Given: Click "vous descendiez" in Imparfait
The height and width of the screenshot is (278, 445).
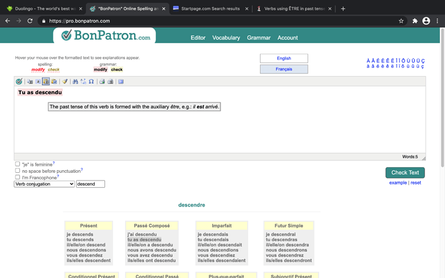Looking at the screenshot, I should click(x=216, y=255).
